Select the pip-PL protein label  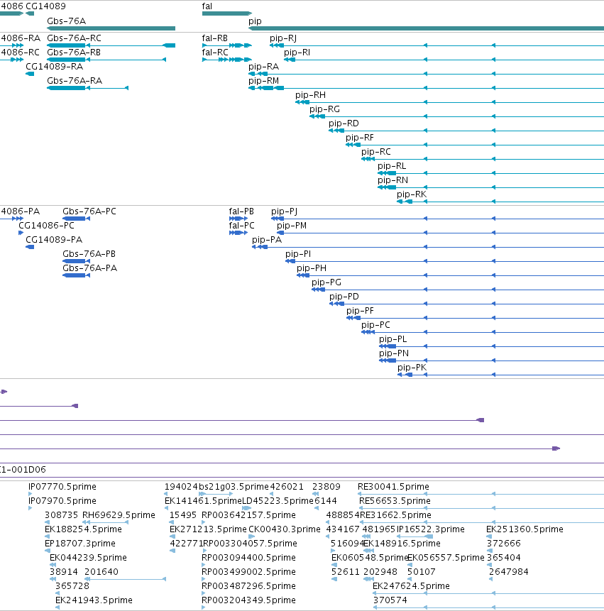coord(392,339)
